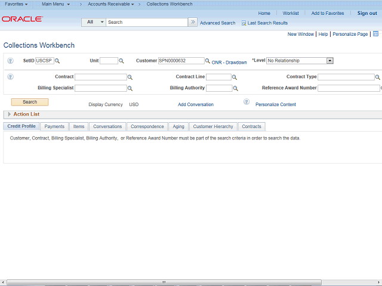Click the scrollbar right arrow

[379, 282]
